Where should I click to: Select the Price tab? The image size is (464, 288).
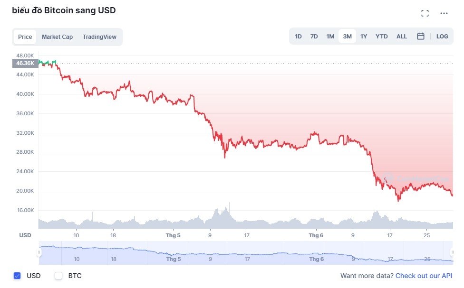pos(25,37)
